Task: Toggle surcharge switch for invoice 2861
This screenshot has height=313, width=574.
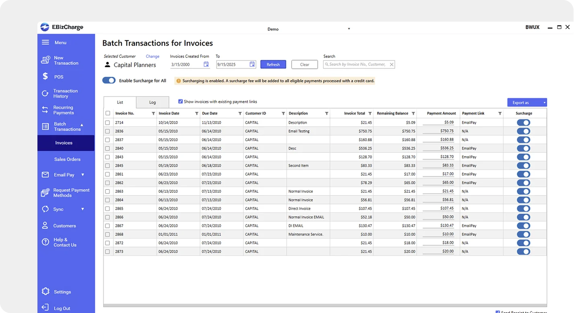Action: tap(524, 174)
